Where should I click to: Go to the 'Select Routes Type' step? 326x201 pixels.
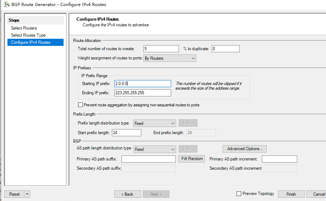coord(28,35)
